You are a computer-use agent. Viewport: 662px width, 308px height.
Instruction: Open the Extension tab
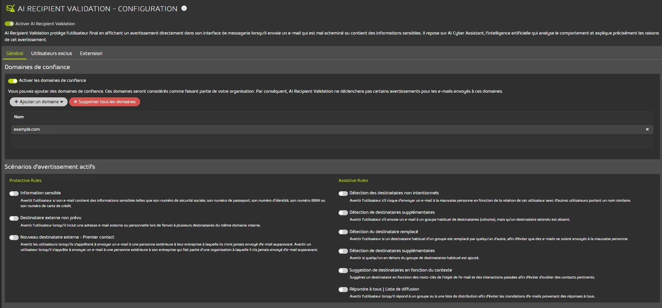pyautogui.click(x=91, y=54)
